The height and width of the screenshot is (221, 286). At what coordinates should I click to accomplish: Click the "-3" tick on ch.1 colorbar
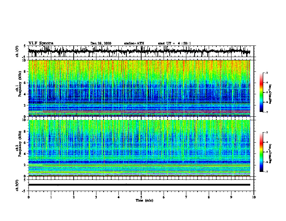point(266,73)
